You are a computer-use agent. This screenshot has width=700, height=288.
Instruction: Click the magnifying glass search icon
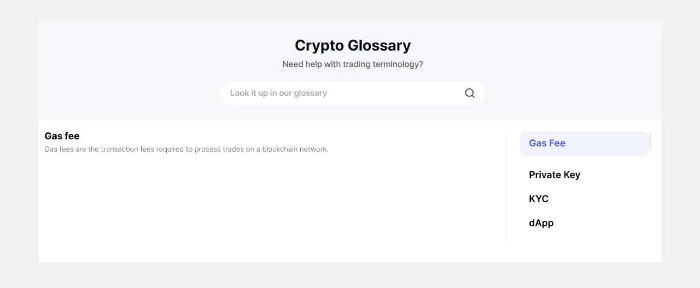(x=469, y=93)
